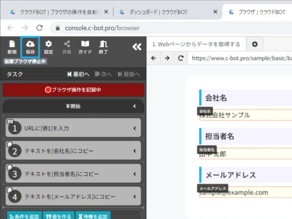Toggle ブラウザ操作を記録中 recording button
Image resolution: width=292 pixels, height=219 pixels.
click(73, 89)
